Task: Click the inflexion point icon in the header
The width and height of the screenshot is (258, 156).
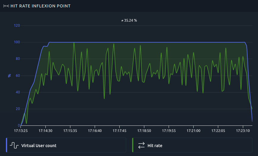Action: (6, 6)
